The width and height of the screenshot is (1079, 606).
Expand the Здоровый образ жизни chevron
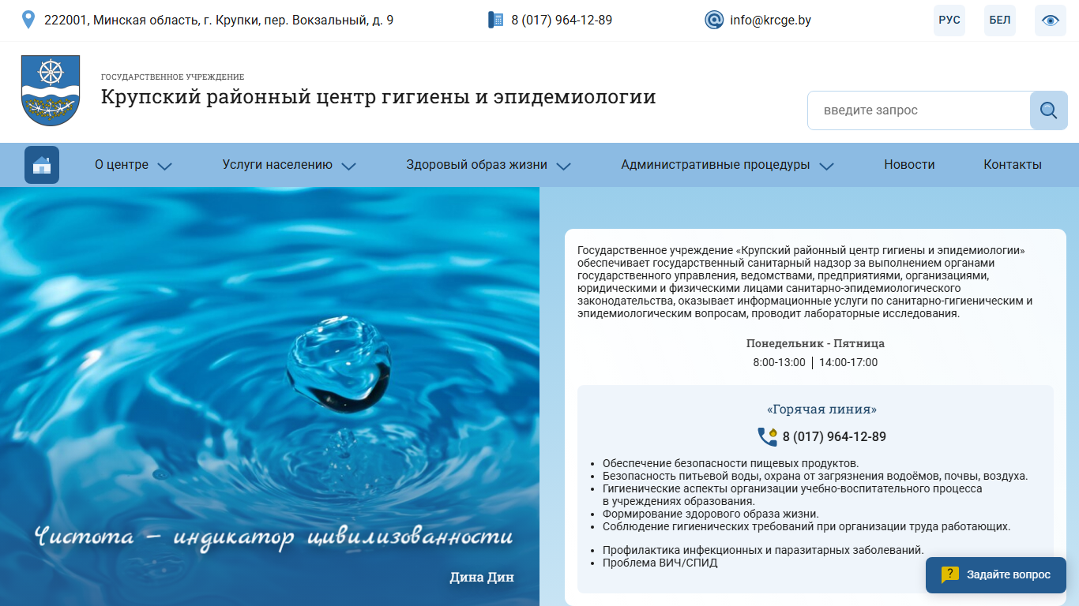click(x=563, y=166)
